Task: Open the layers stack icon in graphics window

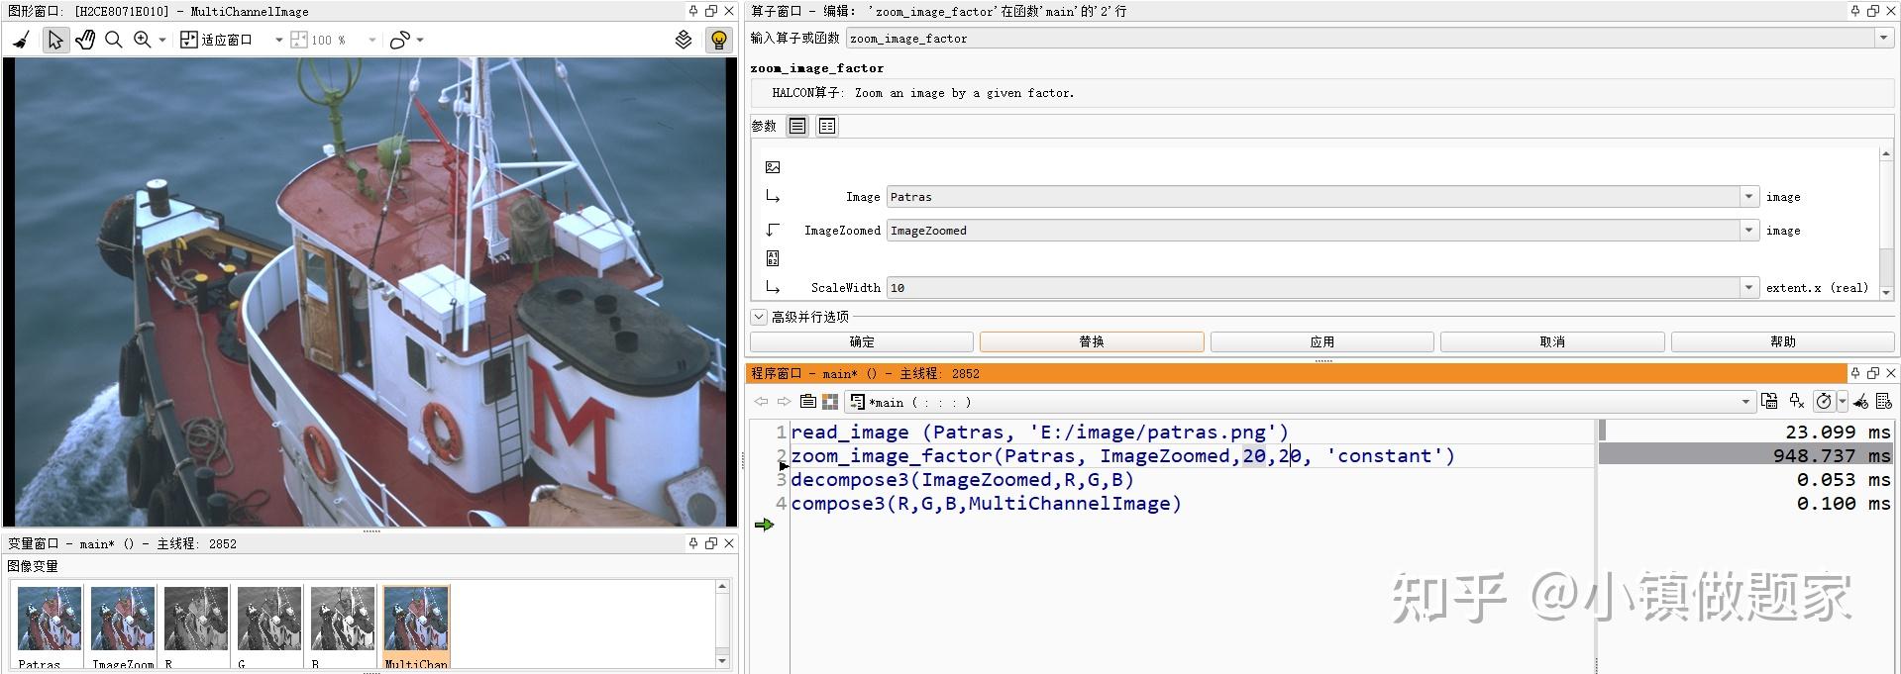Action: pos(684,40)
